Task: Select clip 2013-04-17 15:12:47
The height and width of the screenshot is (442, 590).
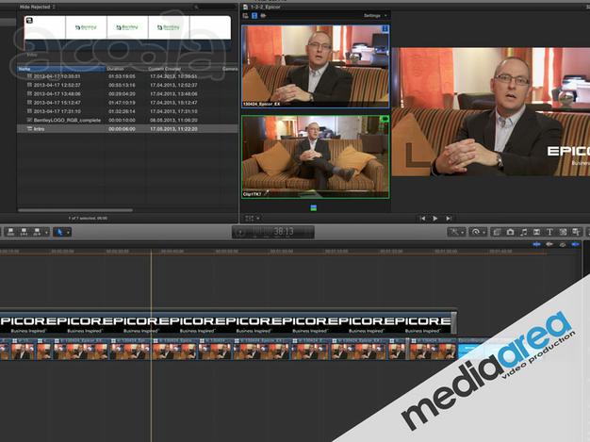Action: click(127, 103)
